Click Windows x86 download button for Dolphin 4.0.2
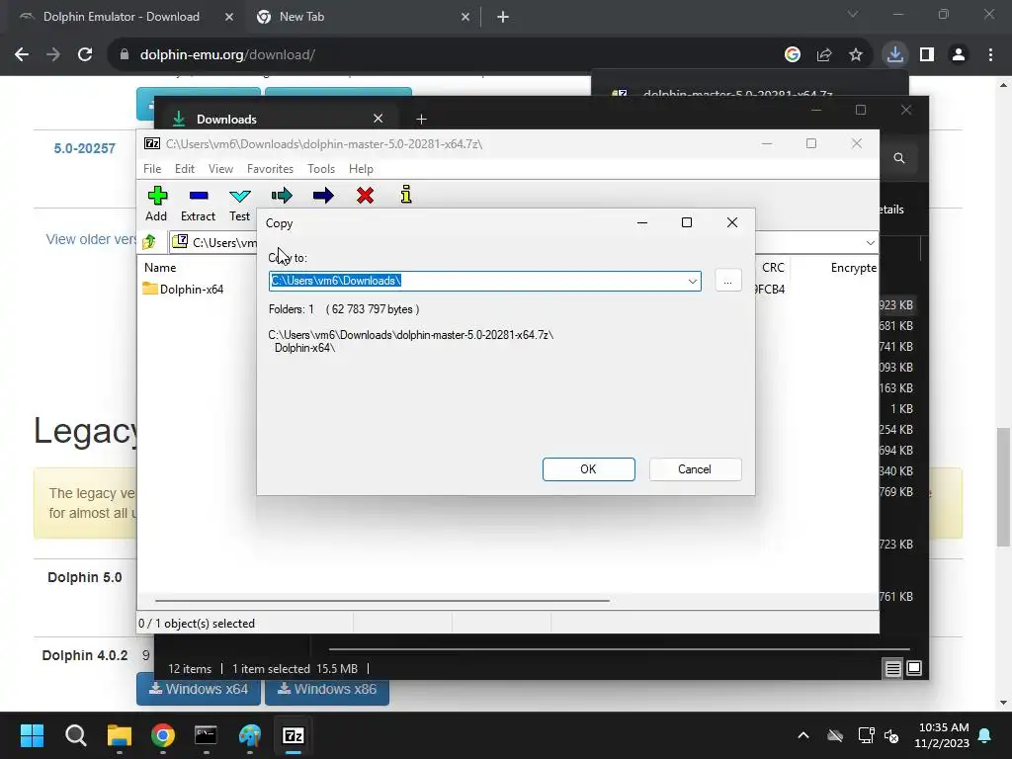This screenshot has height=759, width=1012. 327,689
